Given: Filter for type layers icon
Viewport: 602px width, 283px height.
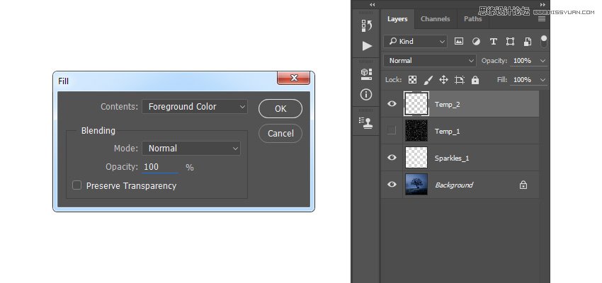Looking at the screenshot, I should tap(494, 42).
